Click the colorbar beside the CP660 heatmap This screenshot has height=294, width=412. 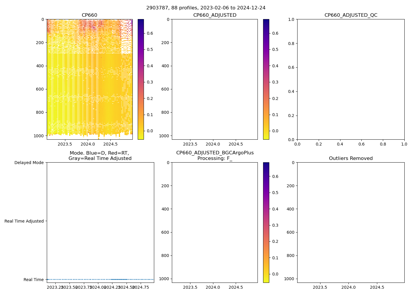click(x=141, y=79)
